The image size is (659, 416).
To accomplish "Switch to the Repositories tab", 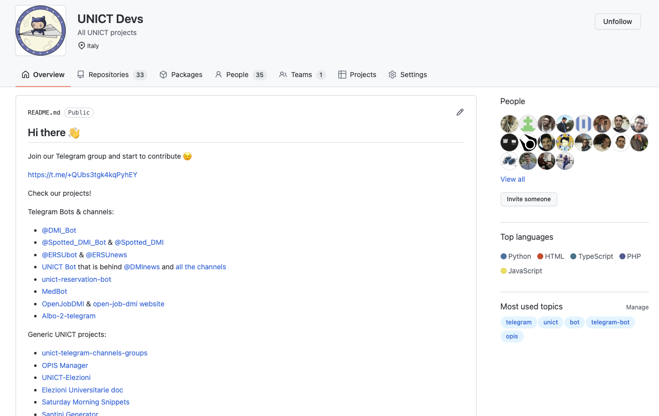I will click(112, 75).
